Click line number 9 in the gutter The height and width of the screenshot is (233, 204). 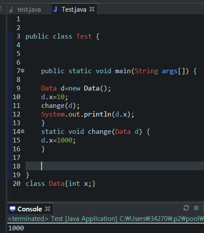pyautogui.click(x=18, y=88)
